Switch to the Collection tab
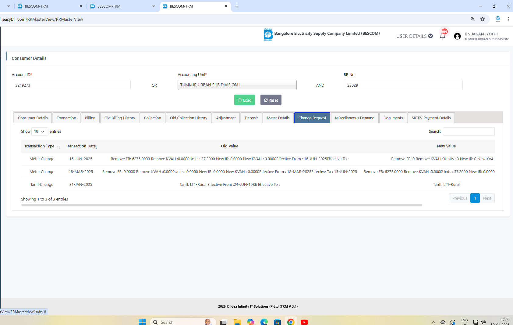Viewport: 513px width, 325px height. pos(153,118)
